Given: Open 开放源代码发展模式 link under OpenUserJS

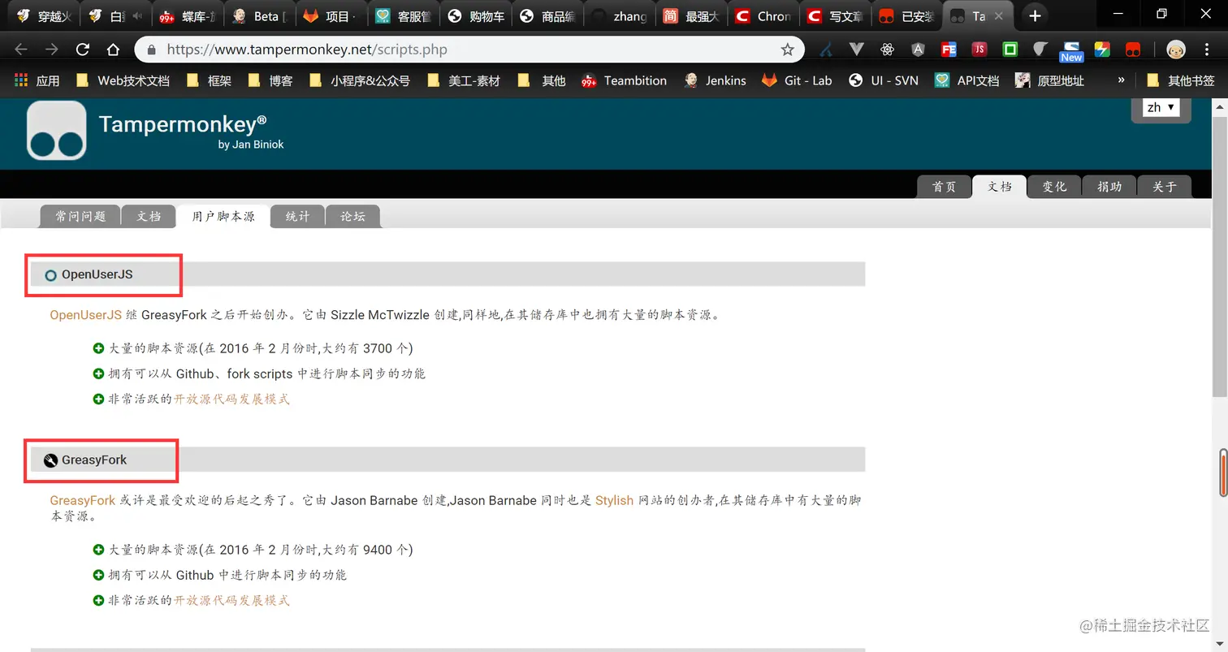Looking at the screenshot, I should click(x=231, y=399).
